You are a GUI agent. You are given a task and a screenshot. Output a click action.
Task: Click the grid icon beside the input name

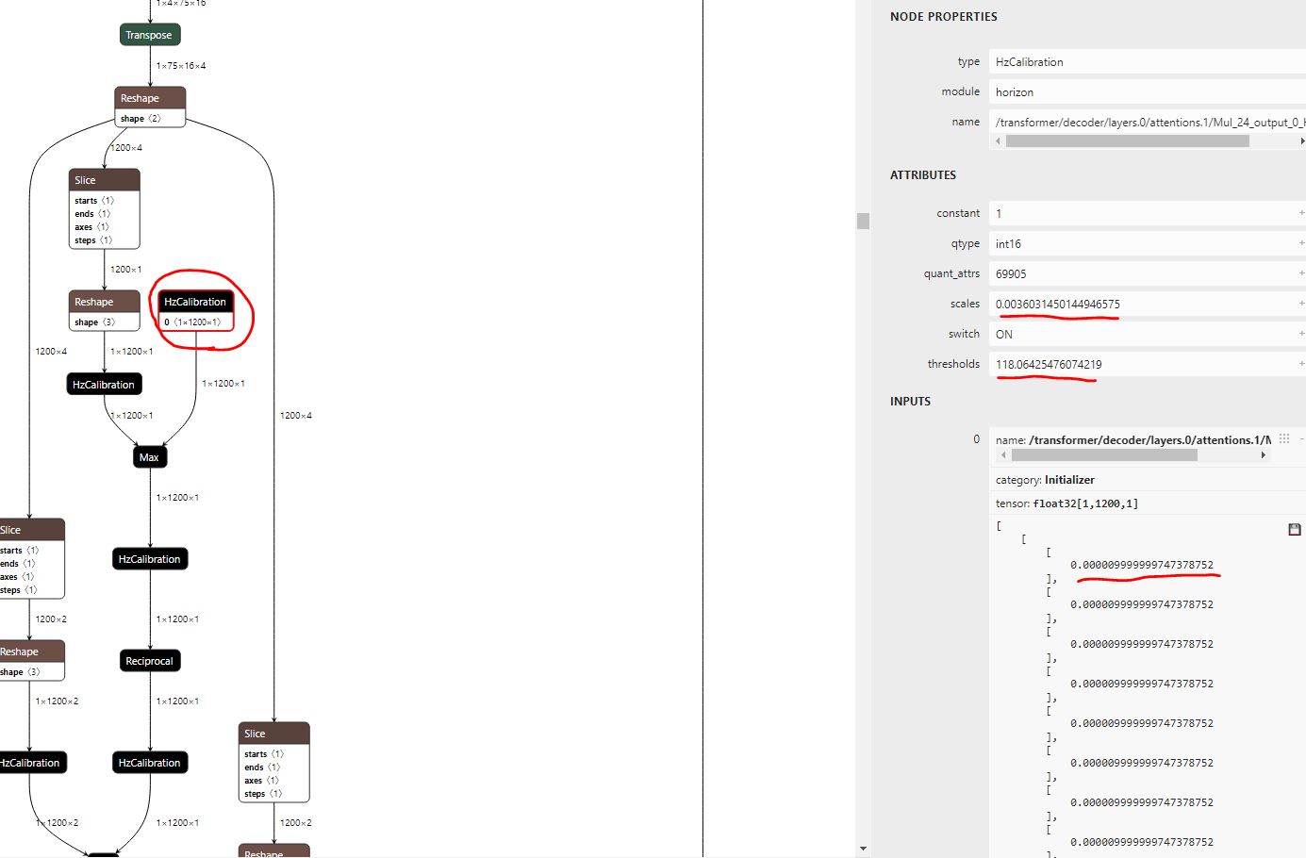point(1284,438)
